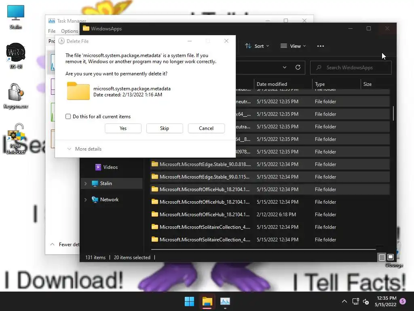Open the notification count badge
The height and width of the screenshot is (311, 414).
[x=403, y=301]
